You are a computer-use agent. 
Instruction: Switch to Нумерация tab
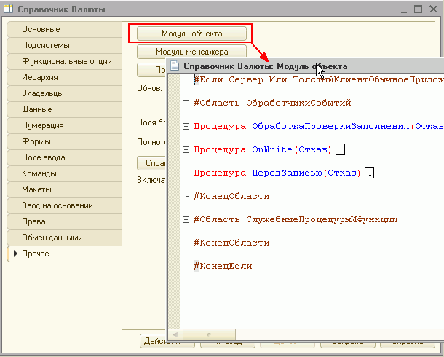(65, 125)
